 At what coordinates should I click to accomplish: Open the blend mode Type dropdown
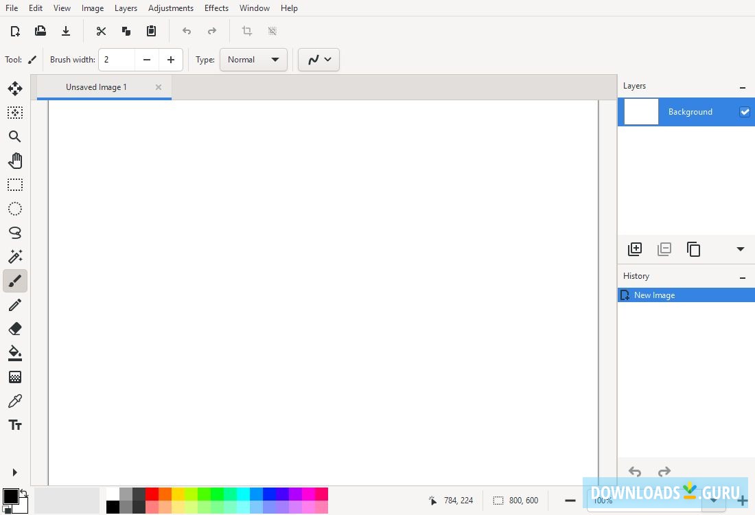pyautogui.click(x=253, y=60)
